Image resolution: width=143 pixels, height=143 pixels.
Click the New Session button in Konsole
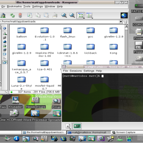coord(68,126)
